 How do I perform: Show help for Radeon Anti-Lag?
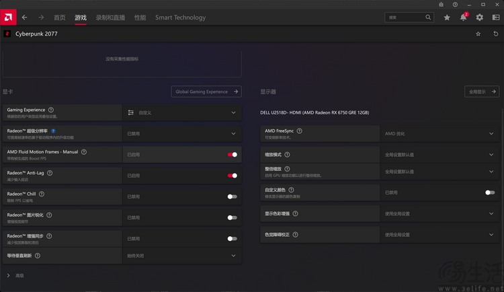coord(50,173)
